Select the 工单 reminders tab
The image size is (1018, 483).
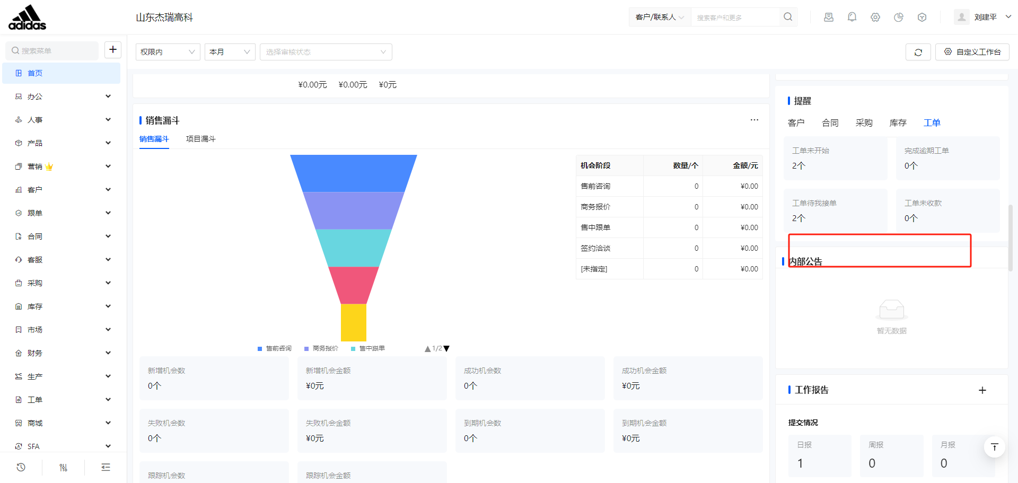point(932,123)
